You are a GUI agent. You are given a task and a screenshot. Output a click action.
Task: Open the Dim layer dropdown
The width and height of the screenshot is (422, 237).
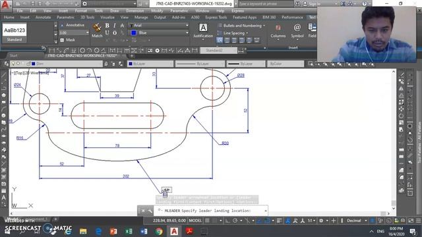55,64
